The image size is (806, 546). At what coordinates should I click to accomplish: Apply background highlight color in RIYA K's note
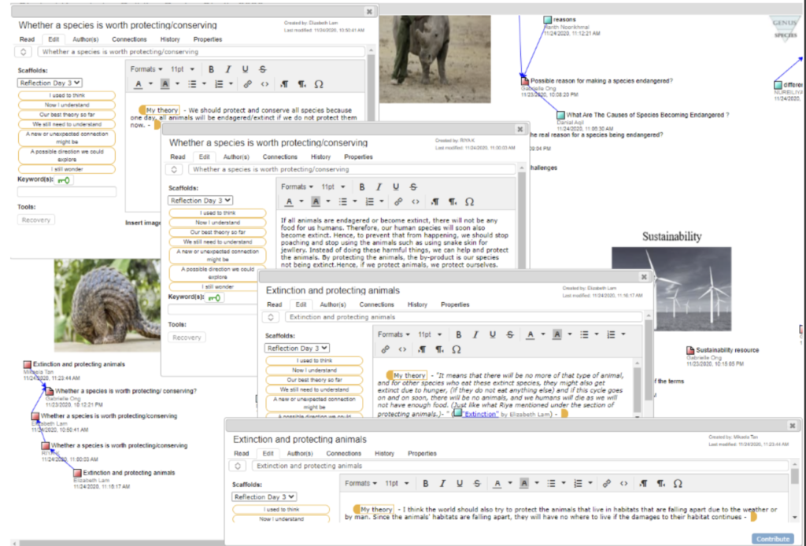point(316,202)
